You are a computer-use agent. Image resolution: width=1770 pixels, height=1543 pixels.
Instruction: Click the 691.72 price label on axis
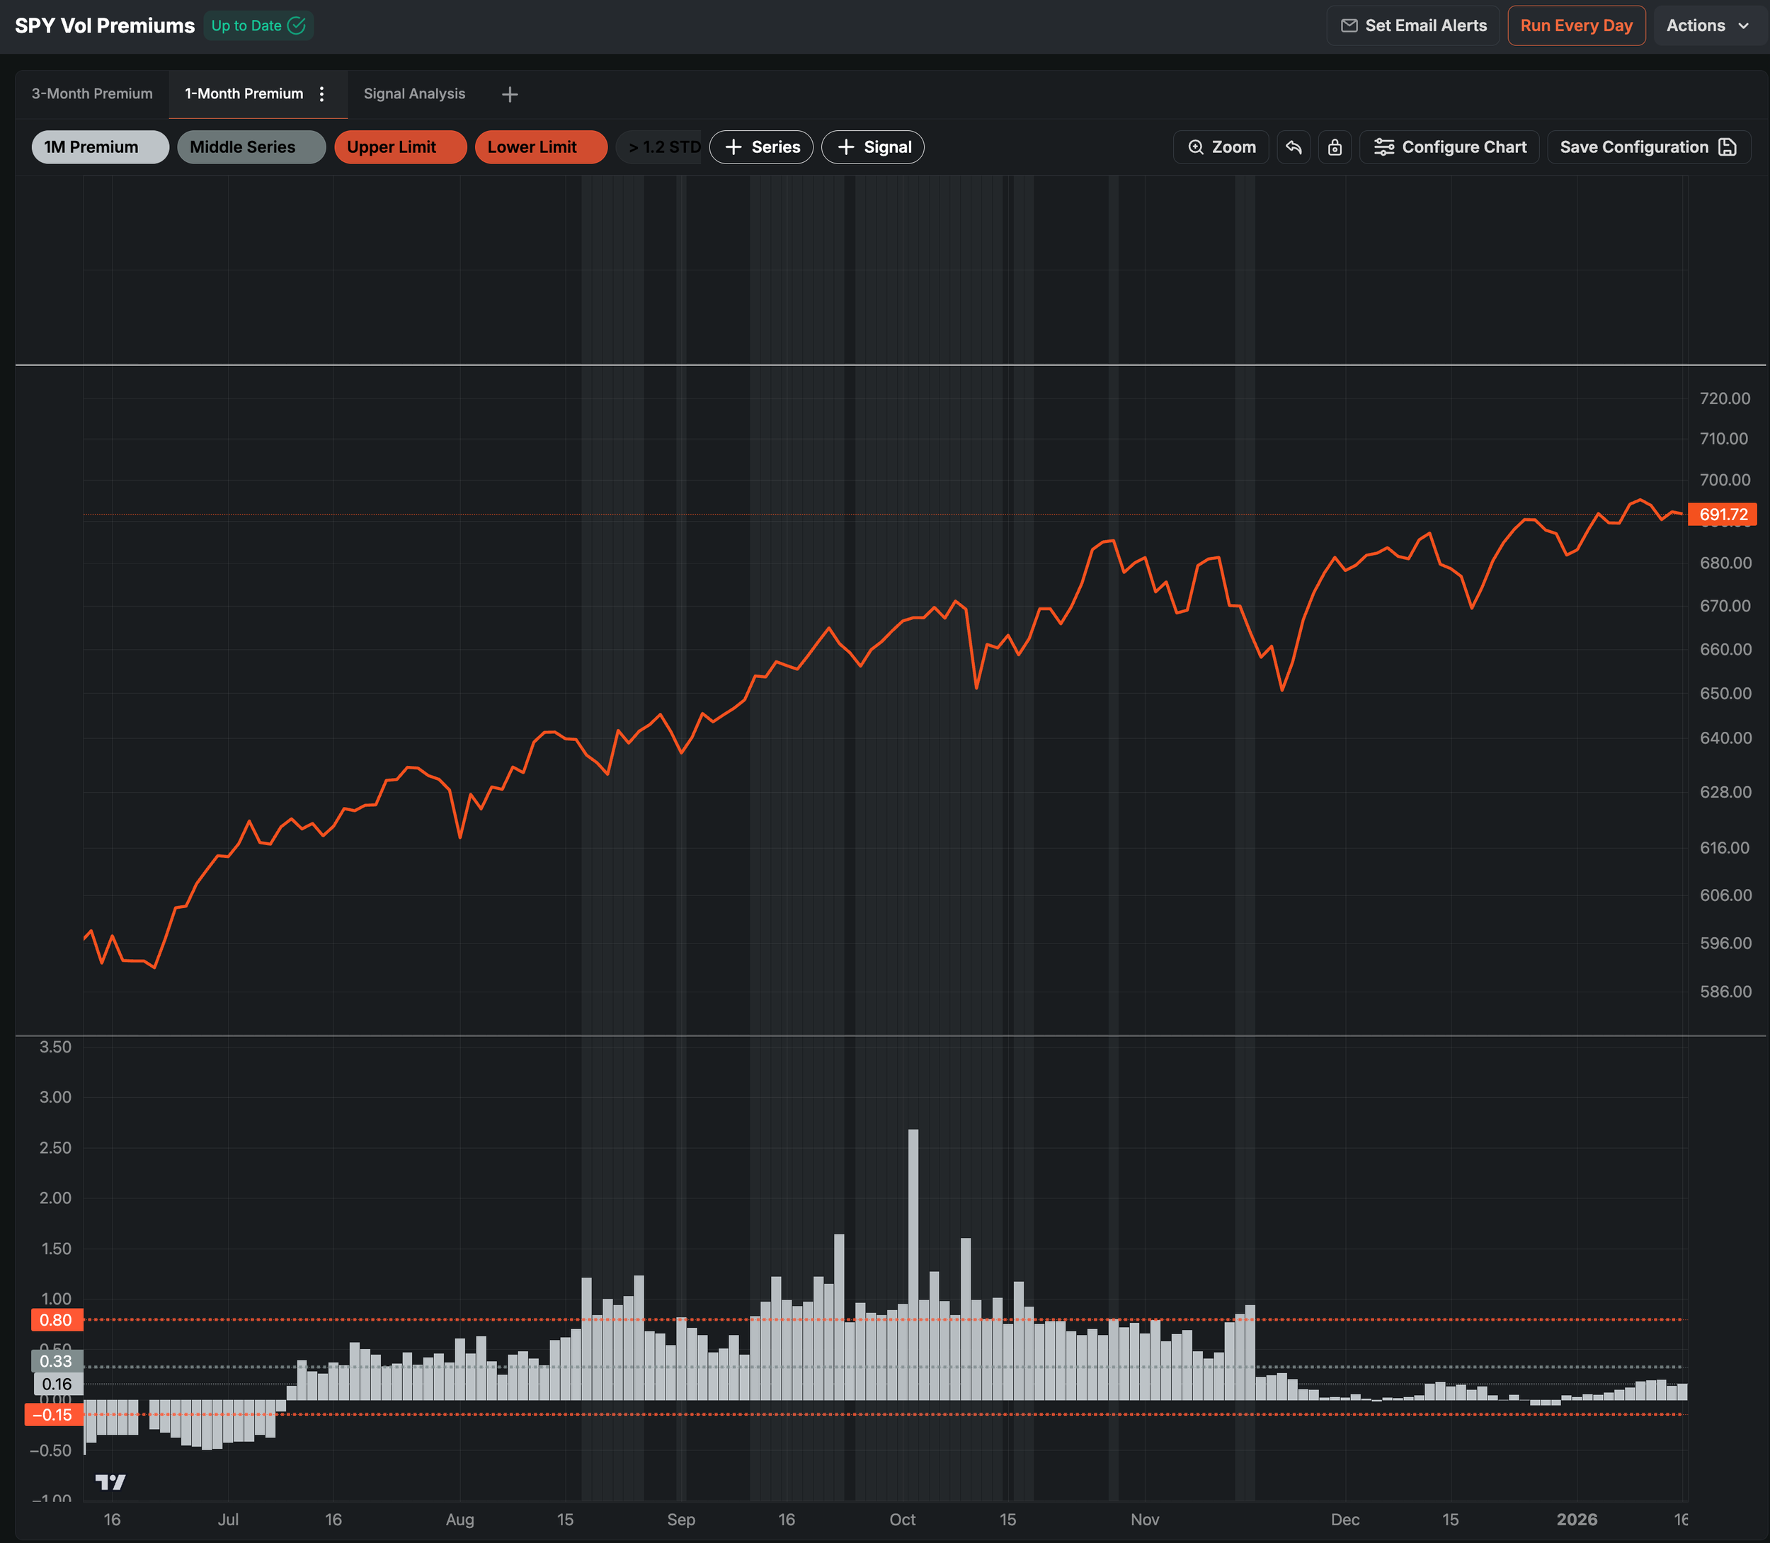(1722, 515)
